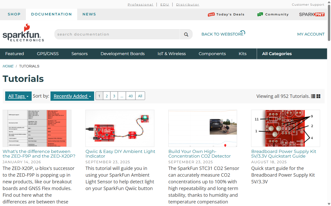Open the ZED-F9P vs ZED-X20P tutorial title
Image resolution: width=331 pixels, height=206 pixels.
39,154
